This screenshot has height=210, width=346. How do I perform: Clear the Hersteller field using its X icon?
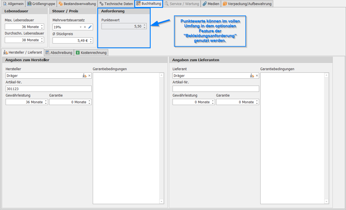[x=89, y=76]
